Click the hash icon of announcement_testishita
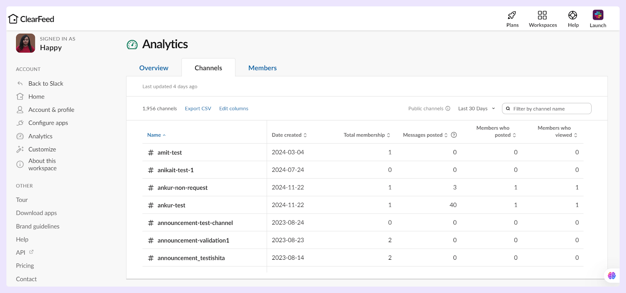 [151, 258]
